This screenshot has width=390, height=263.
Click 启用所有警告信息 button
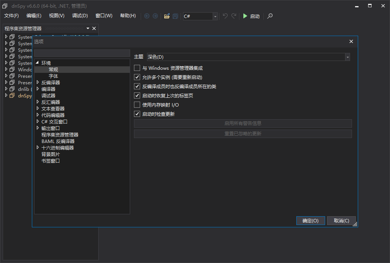tap(243, 123)
